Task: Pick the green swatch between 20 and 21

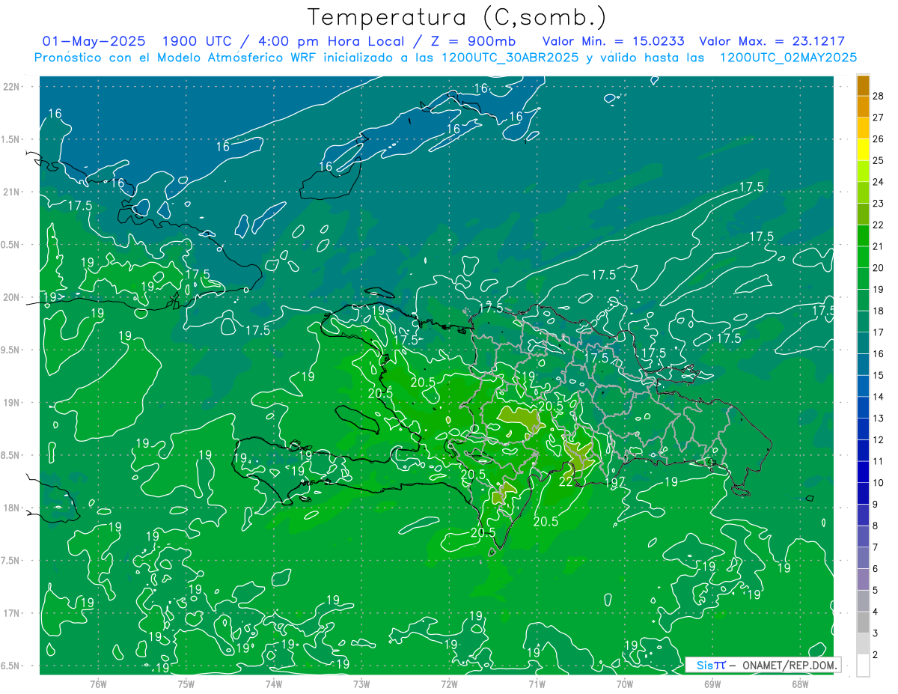Action: (863, 258)
